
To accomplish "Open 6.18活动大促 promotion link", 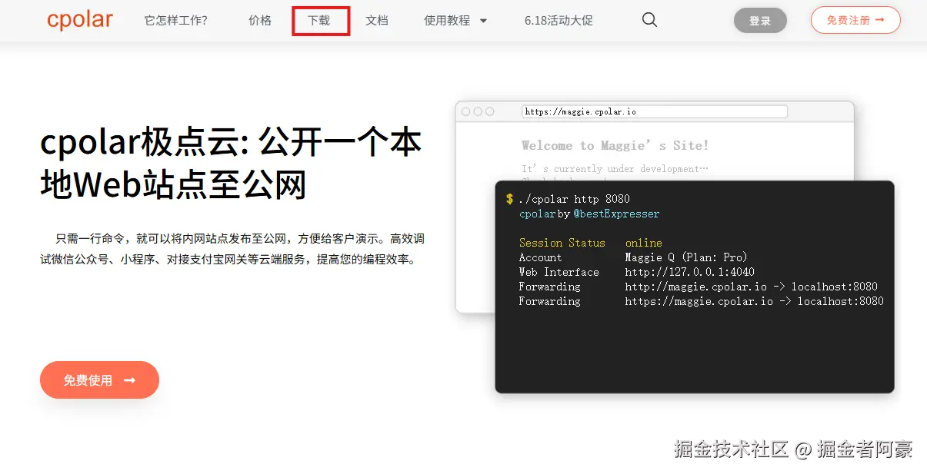I will pyautogui.click(x=559, y=21).
